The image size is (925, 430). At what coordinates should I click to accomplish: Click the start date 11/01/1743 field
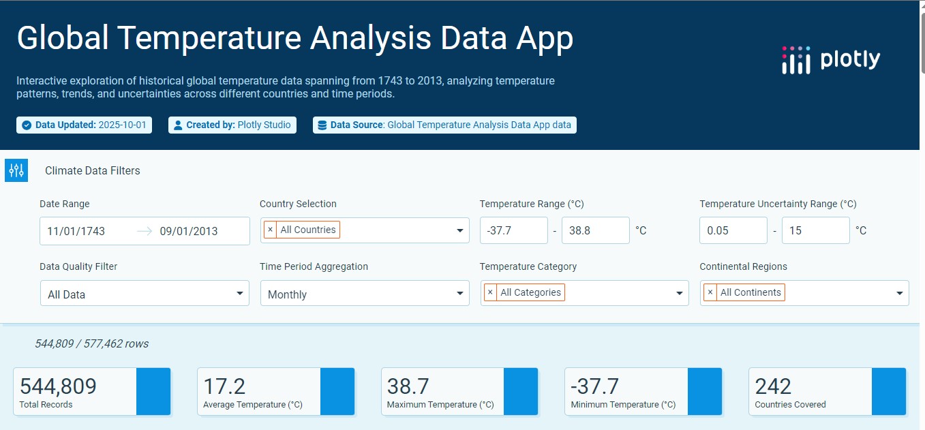pos(76,231)
